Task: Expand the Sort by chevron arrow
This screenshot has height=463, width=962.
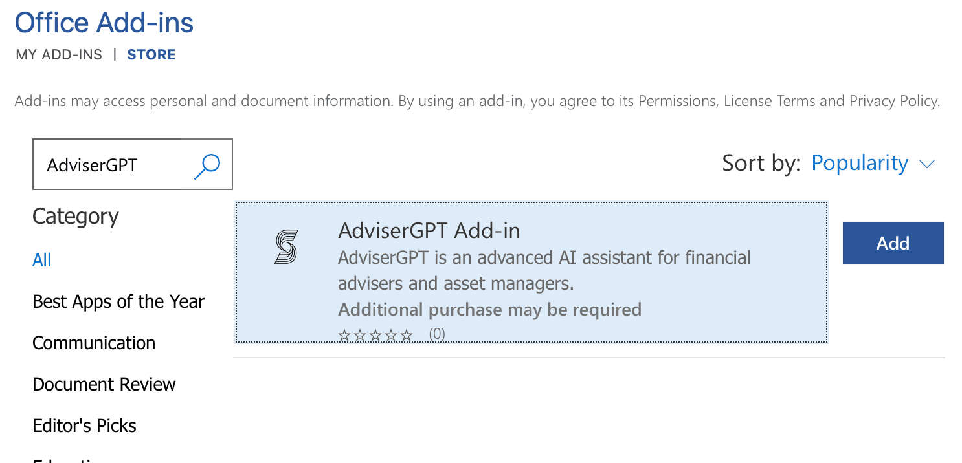Action: (928, 164)
